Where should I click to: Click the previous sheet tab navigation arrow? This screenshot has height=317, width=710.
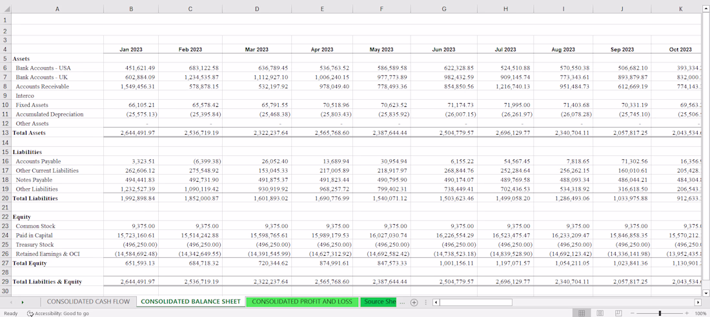[11, 302]
